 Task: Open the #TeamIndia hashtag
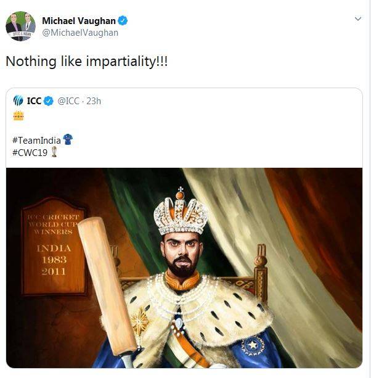click(x=37, y=140)
